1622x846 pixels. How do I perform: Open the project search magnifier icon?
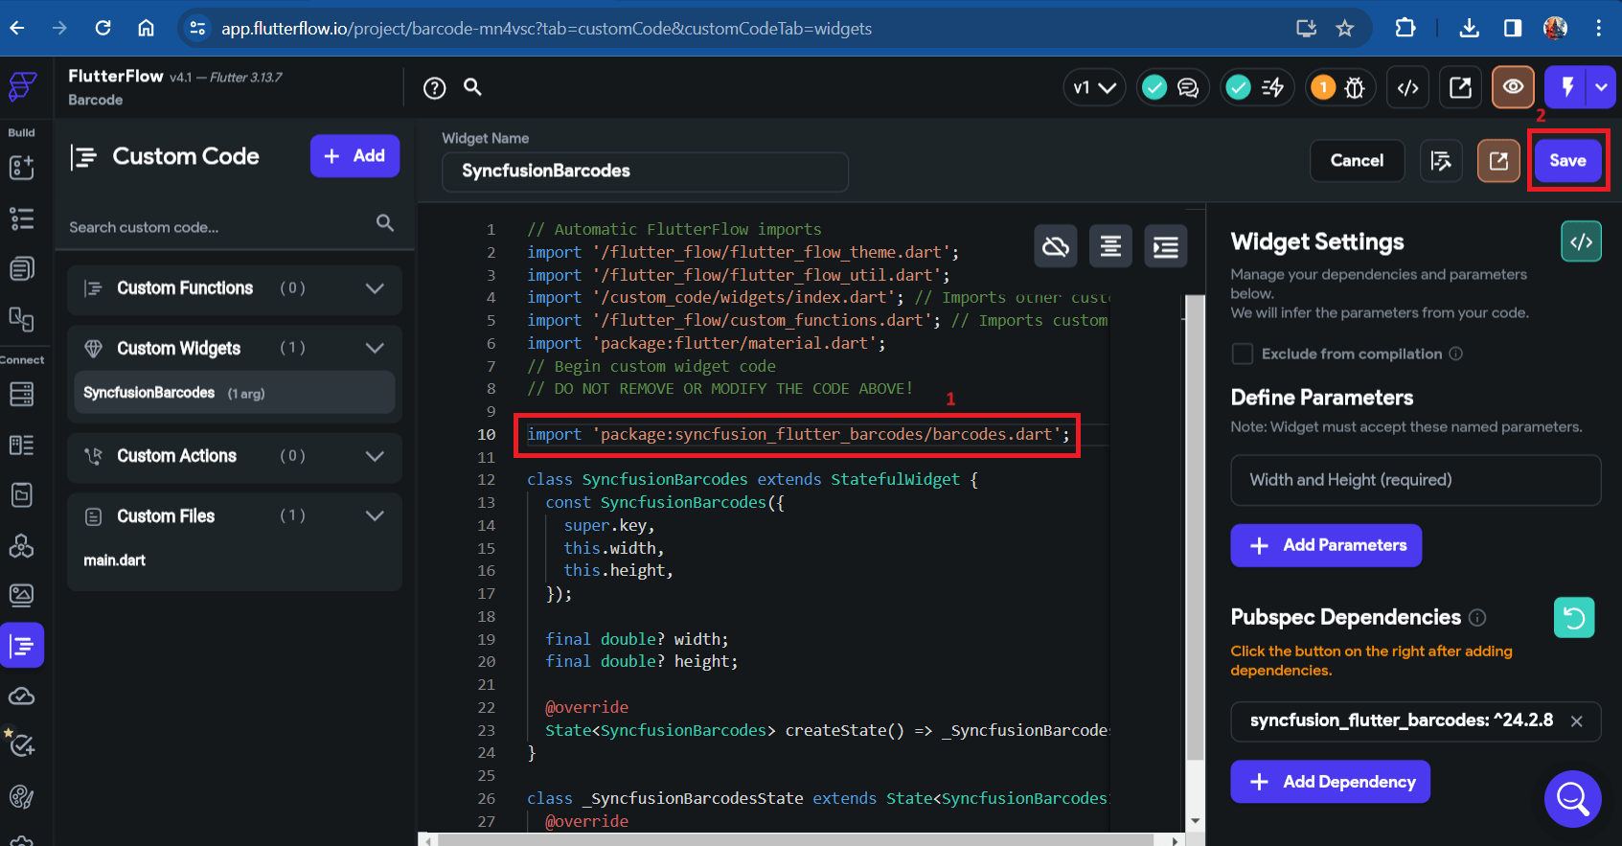(472, 87)
